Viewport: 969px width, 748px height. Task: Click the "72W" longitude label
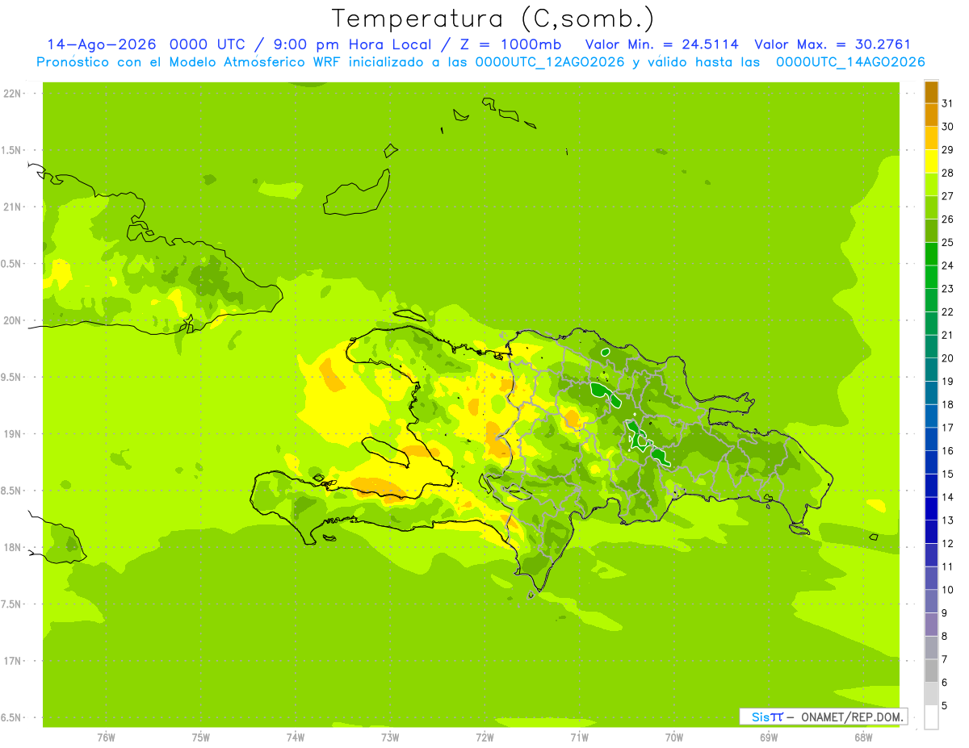coord(484,738)
